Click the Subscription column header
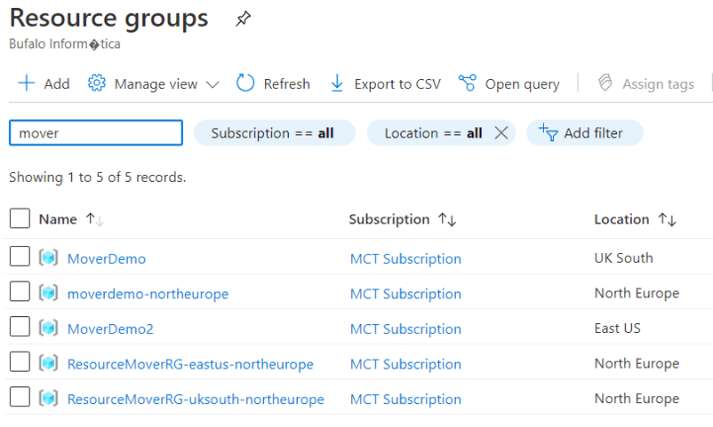The height and width of the screenshot is (427, 713). coord(389,219)
